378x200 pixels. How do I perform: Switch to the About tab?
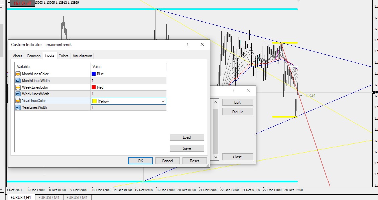pos(18,56)
